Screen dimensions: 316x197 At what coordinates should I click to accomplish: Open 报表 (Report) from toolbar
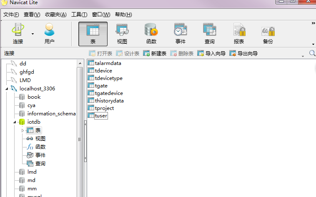point(239,34)
